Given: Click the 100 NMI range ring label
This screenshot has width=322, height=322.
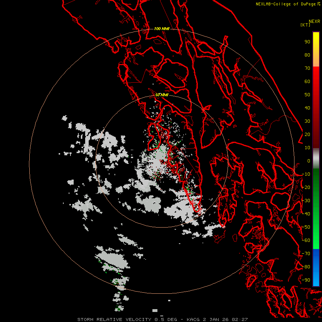Looking at the screenshot, I should point(162,29).
